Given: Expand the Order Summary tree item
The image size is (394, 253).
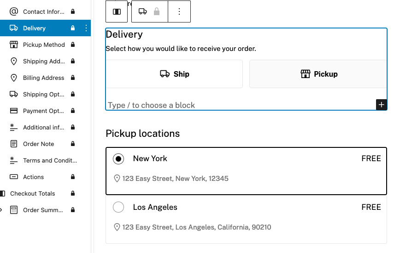Looking at the screenshot, I should click(x=1, y=210).
